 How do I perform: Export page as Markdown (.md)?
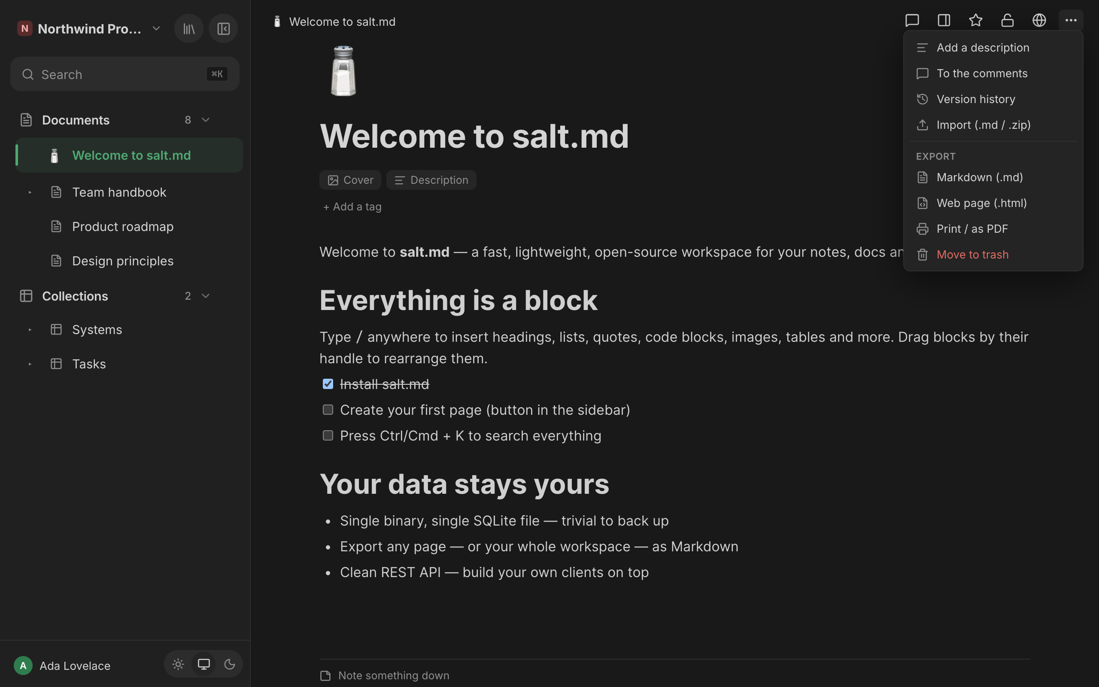point(993,177)
